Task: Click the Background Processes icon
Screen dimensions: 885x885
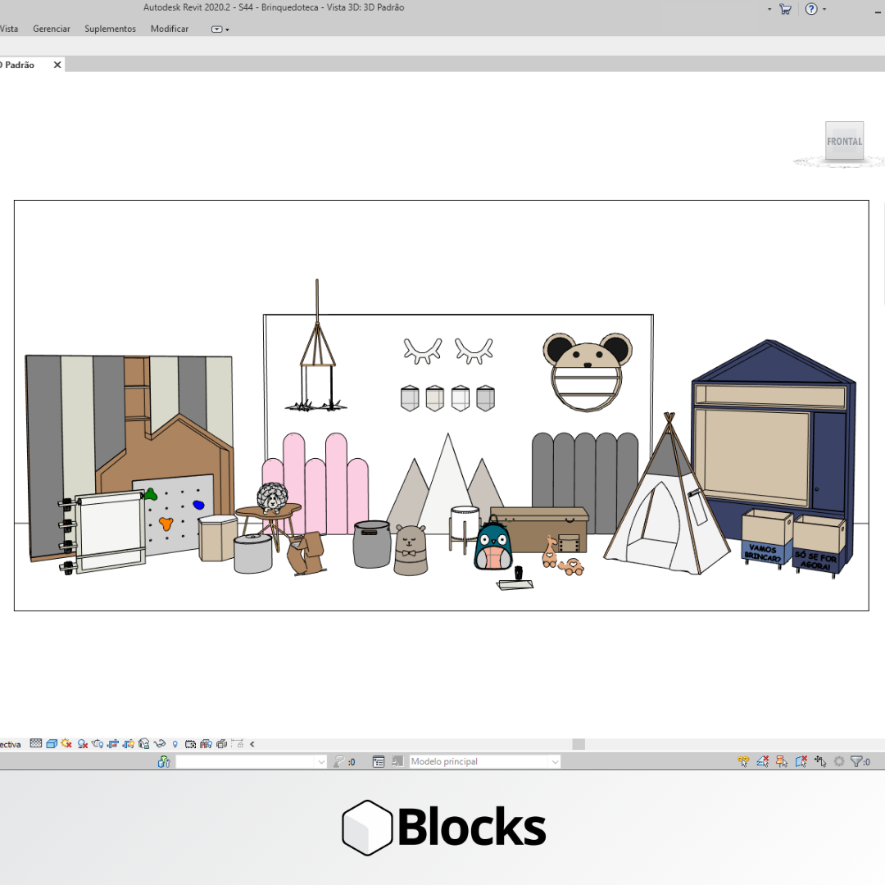Action: (x=839, y=761)
